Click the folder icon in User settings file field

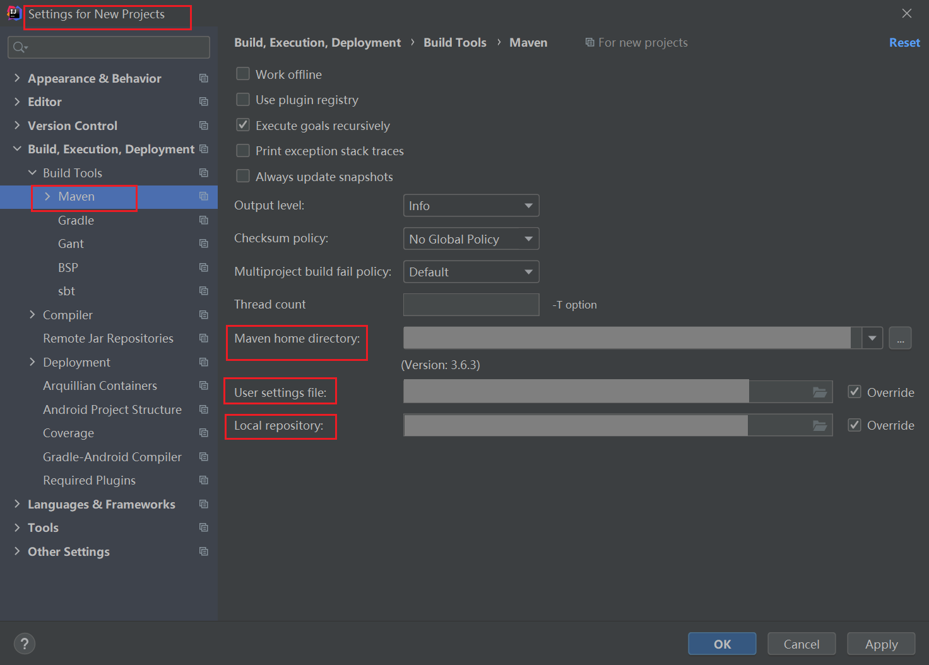coord(819,392)
